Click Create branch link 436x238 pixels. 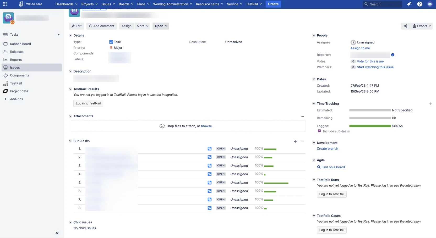click(x=327, y=148)
